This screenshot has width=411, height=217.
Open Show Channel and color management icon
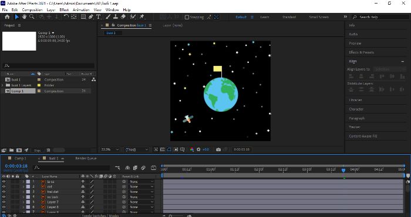192,149
